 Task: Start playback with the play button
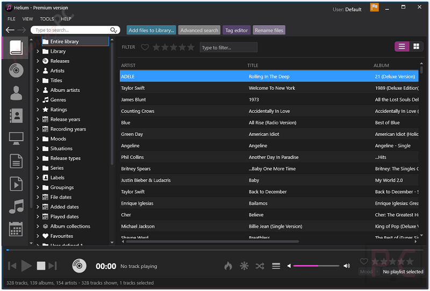[x=26, y=266]
